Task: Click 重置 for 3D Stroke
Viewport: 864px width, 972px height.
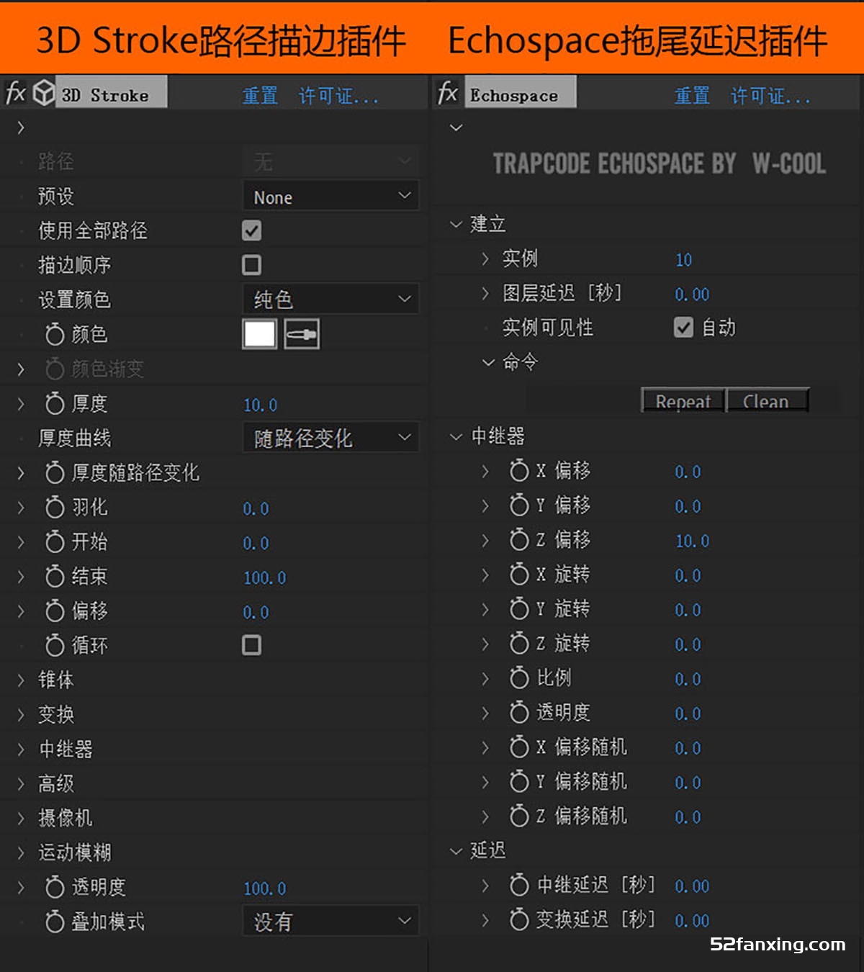Action: pos(260,95)
